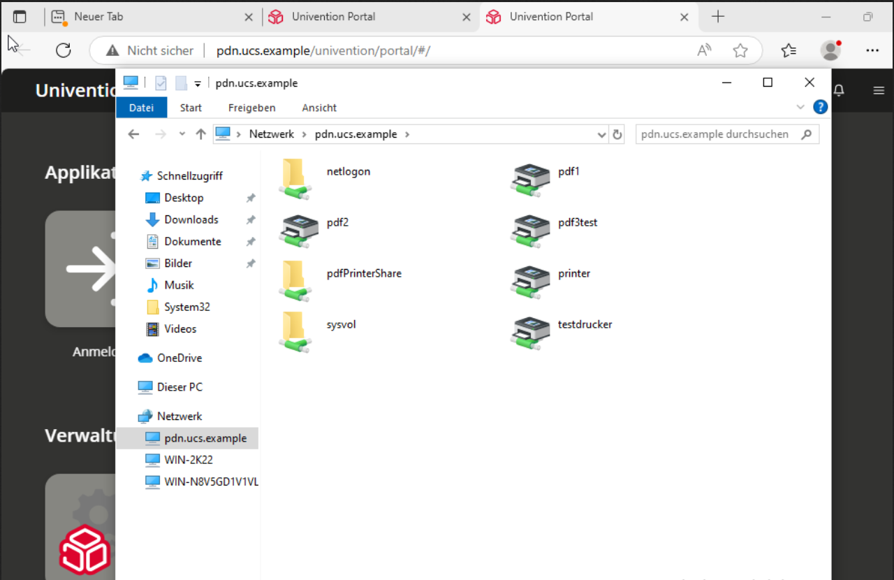Screen dimensions: 894x580
Task: Select Videos in navigation pane
Action: [x=180, y=328]
